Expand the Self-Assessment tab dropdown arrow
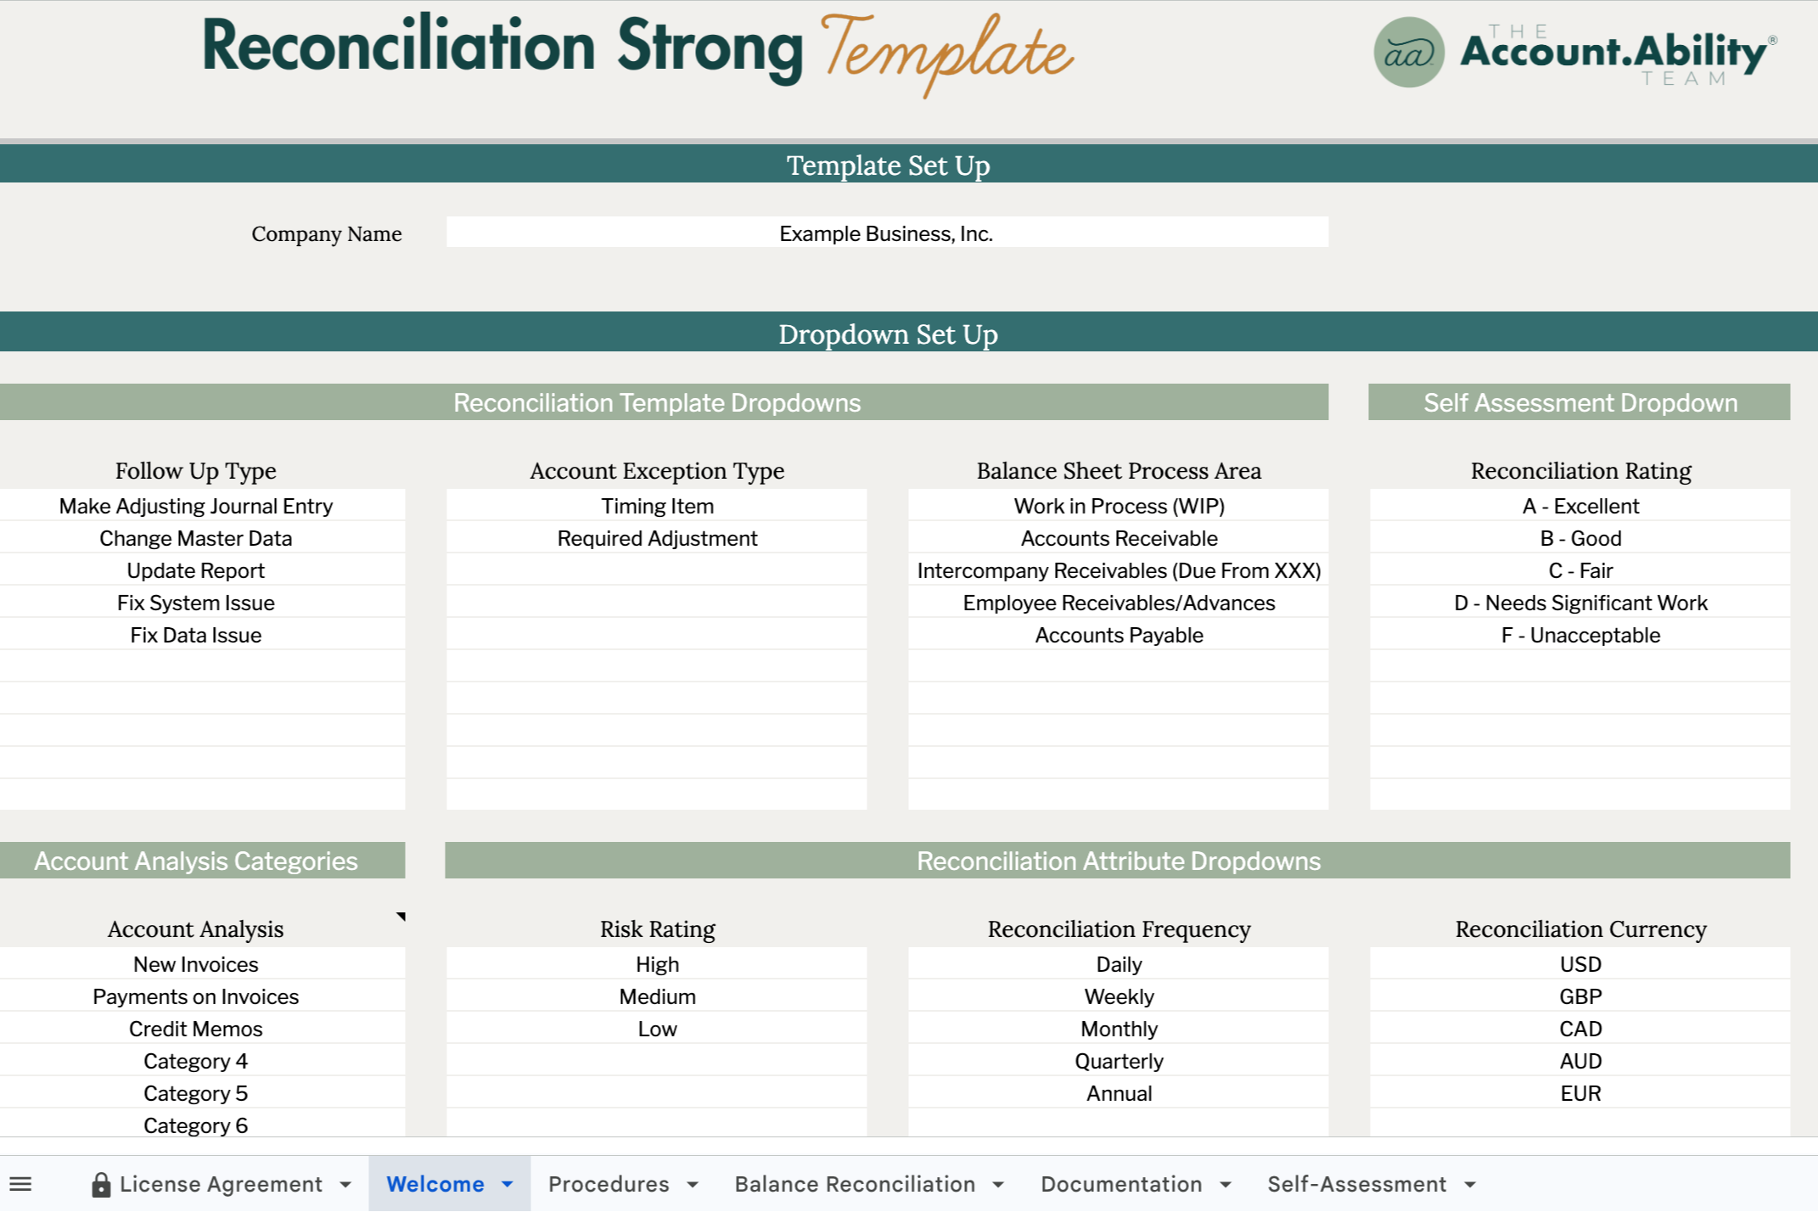 coord(1470,1185)
